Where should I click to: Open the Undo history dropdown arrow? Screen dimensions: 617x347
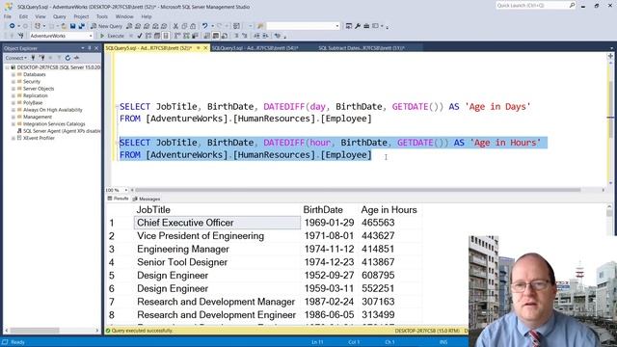213,26
